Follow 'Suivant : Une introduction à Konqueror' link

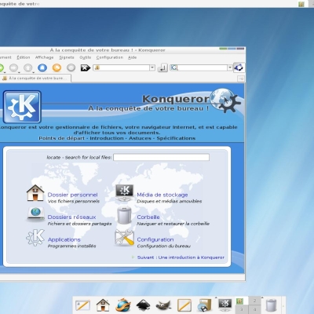tap(181, 257)
